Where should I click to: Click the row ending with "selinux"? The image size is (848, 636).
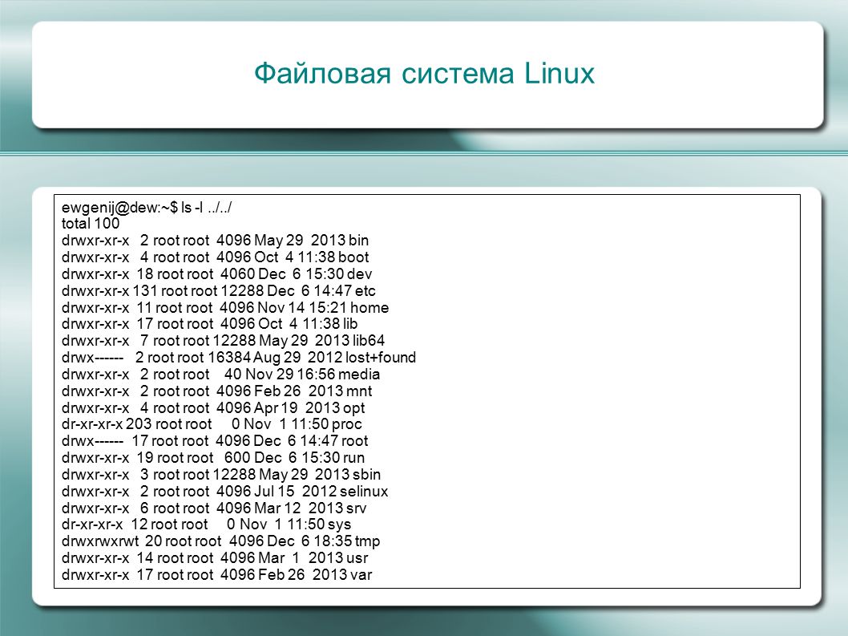[225, 491]
